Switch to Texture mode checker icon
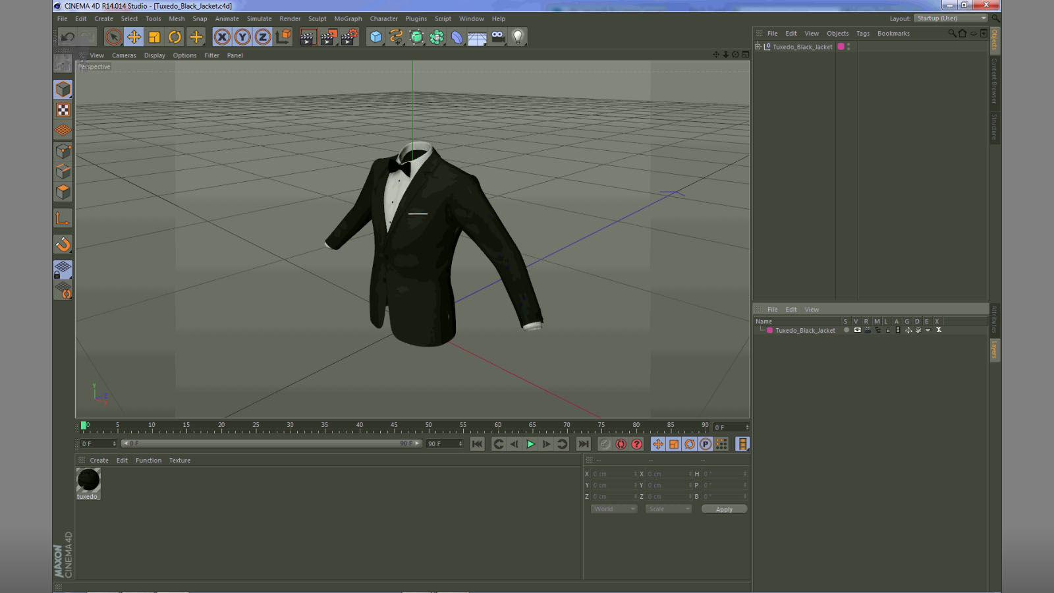 click(63, 109)
